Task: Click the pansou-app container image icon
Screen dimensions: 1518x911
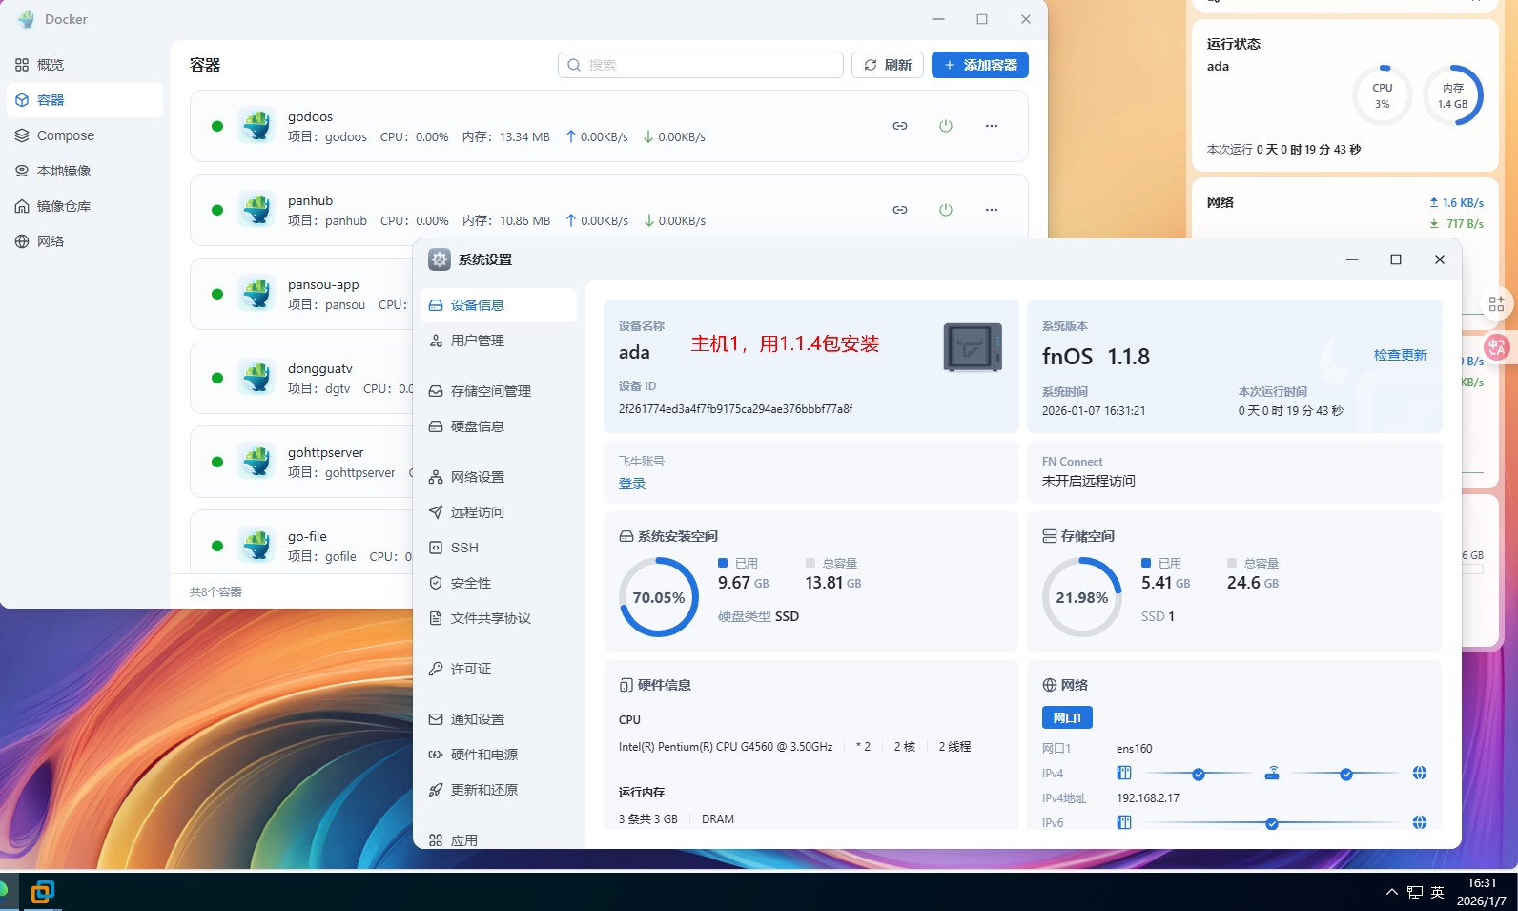Action: point(256,293)
